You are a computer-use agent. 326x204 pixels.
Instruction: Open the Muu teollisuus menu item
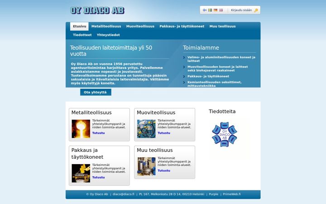coord(222,26)
